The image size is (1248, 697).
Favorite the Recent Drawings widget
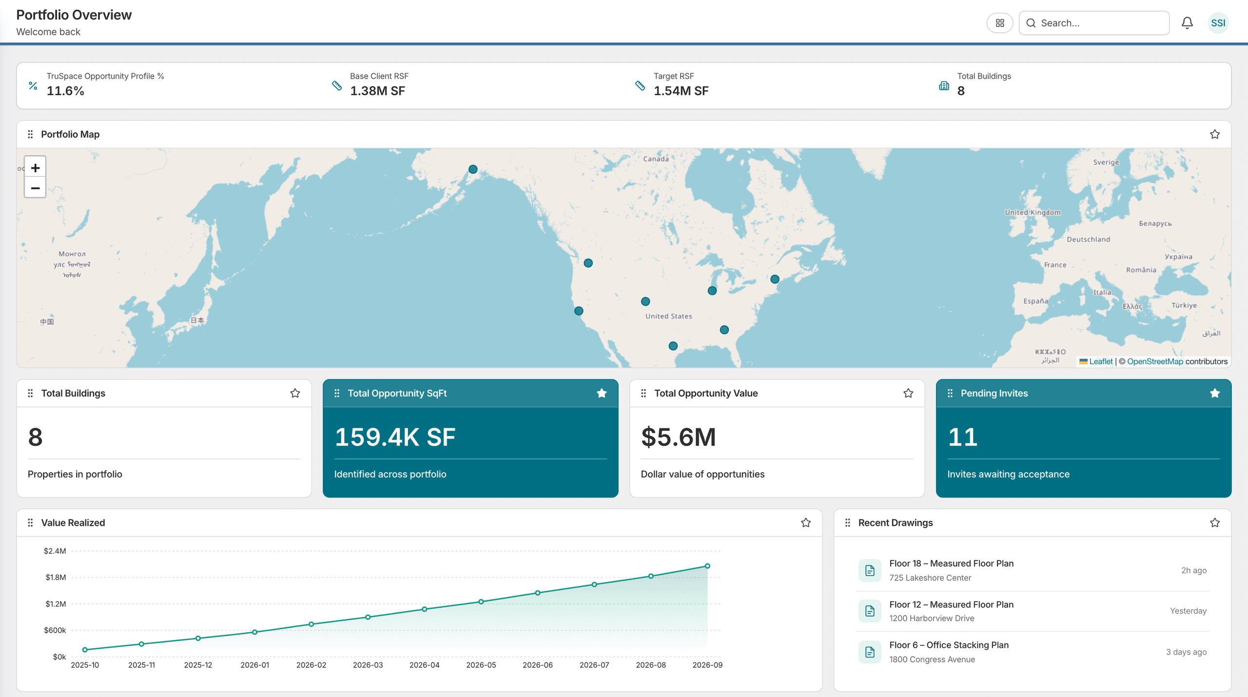1214,523
